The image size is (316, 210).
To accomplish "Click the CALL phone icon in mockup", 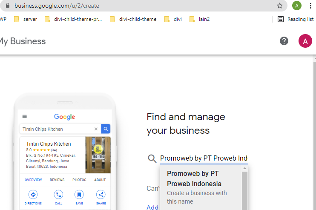I will (58, 195).
